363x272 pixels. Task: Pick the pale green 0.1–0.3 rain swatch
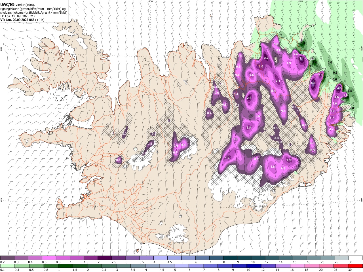point(7,266)
